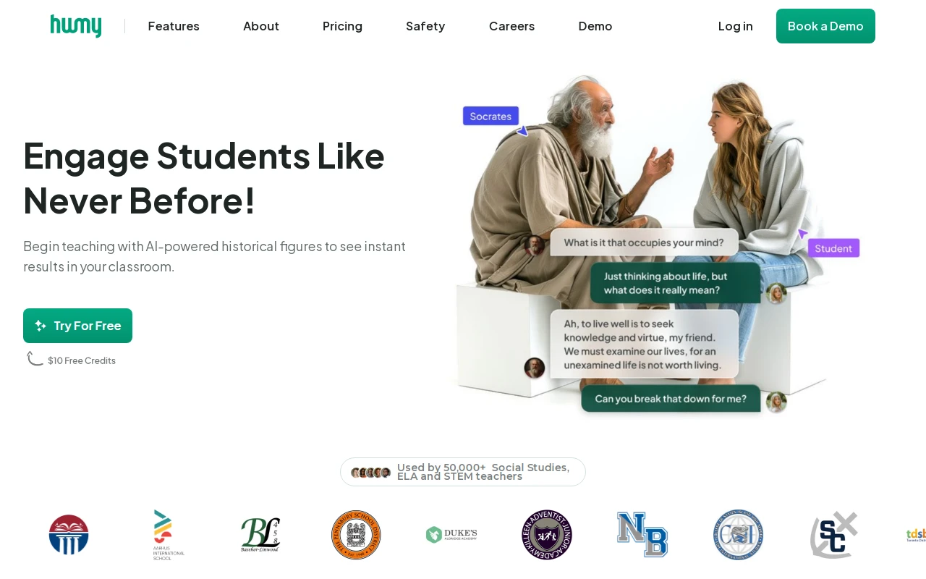Open the Safety page
Screen dimensions: 926x579
[x=425, y=26]
